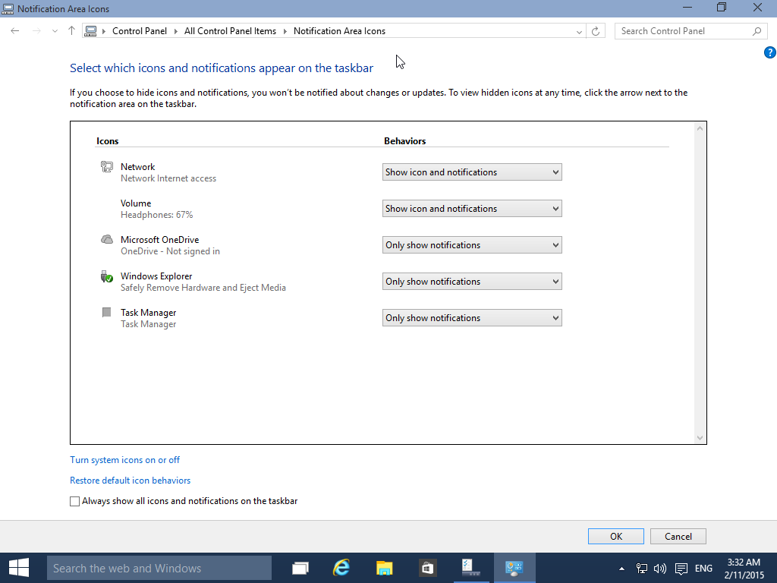777x583 pixels.
Task: Go up one level with the up arrow
Action: tap(71, 30)
